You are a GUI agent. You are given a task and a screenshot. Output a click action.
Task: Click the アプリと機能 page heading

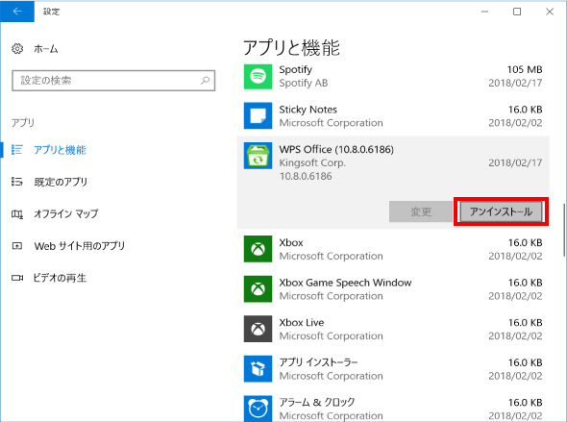[x=291, y=48]
